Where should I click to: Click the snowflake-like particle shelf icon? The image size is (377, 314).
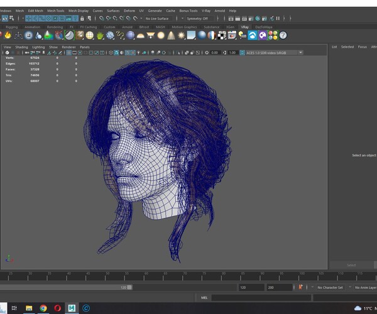(110, 36)
